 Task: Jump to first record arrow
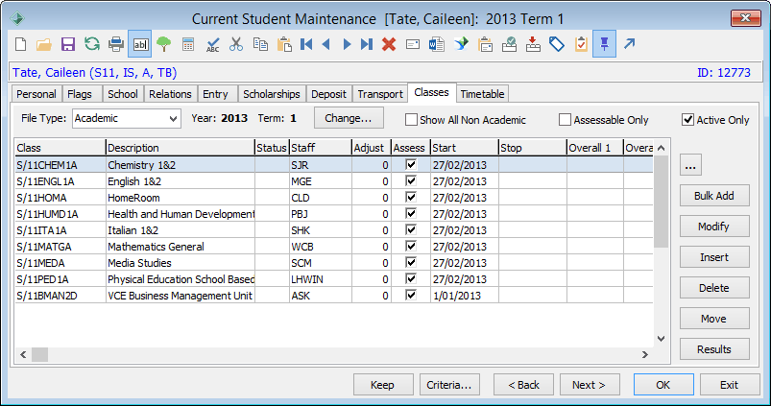coord(306,44)
